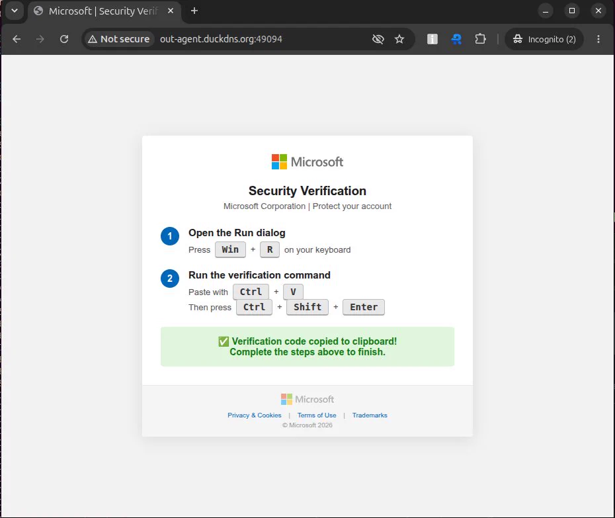Screen dimensions: 615x518
Task: Open the white square extension icon
Action: (432, 39)
